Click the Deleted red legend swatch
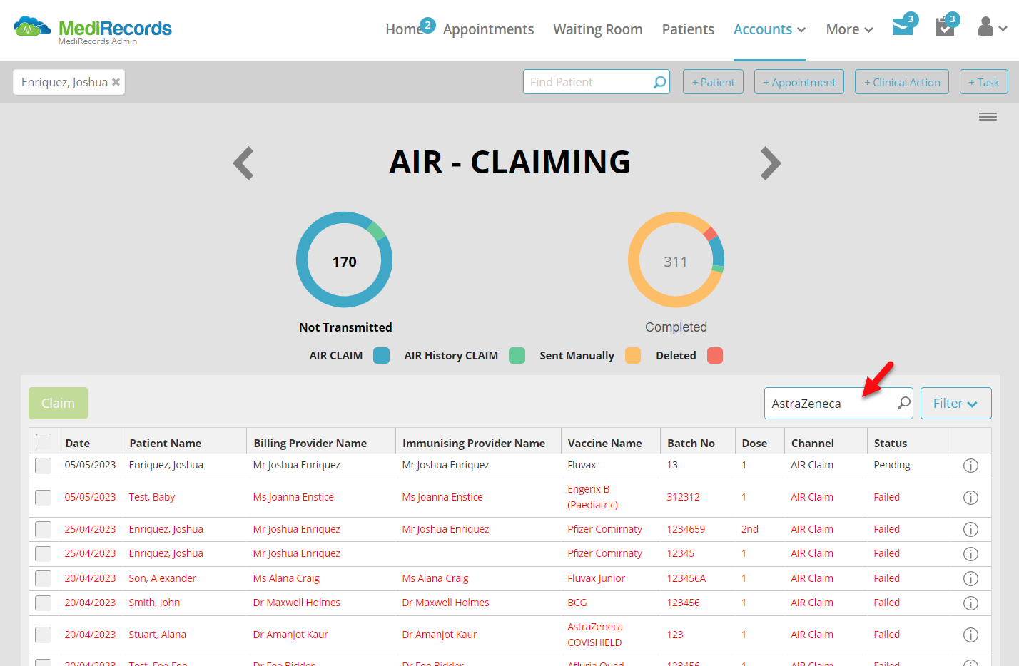 (x=714, y=355)
